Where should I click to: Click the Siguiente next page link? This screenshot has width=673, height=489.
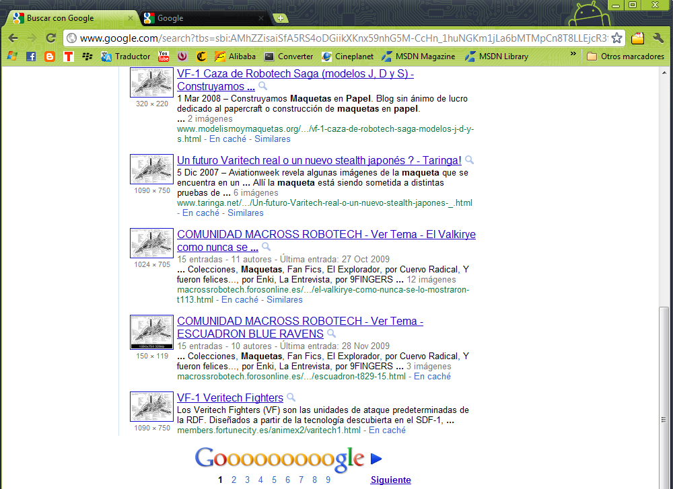pos(390,480)
